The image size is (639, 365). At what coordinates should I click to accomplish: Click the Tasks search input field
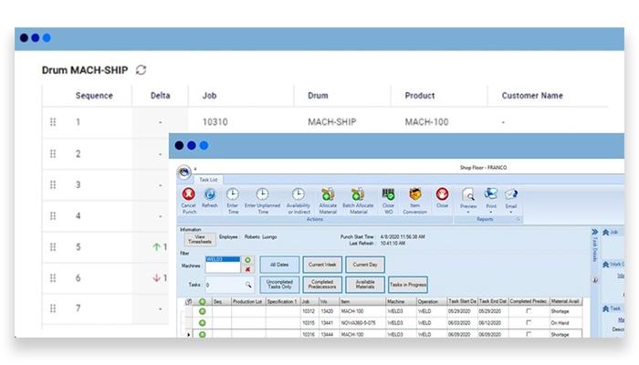[229, 285]
